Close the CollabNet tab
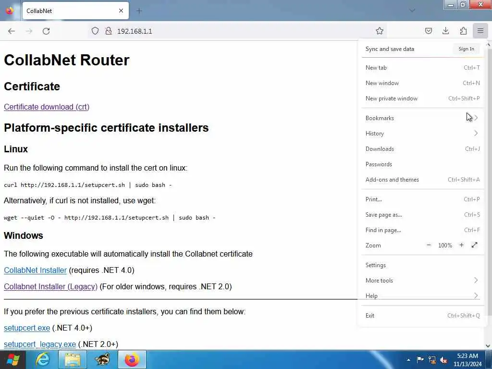 121,11
